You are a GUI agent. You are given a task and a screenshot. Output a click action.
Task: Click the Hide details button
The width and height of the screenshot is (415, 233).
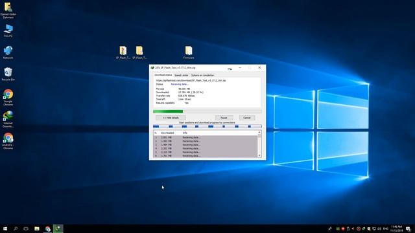click(x=171, y=118)
